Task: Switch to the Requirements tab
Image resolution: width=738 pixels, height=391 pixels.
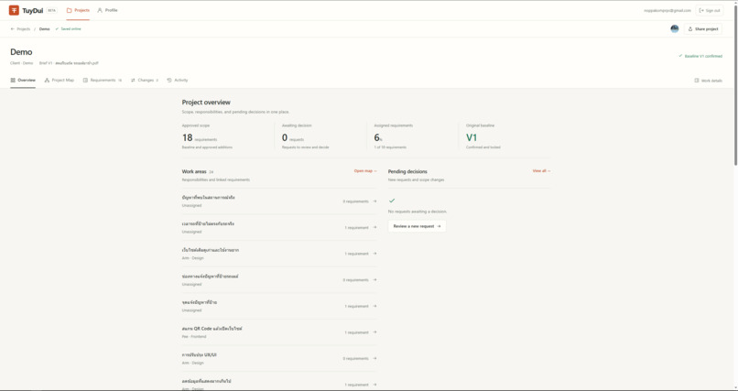Action: coord(103,81)
